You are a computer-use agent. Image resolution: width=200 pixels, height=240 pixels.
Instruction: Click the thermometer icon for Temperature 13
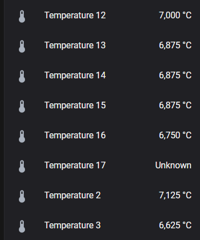tap(22, 46)
